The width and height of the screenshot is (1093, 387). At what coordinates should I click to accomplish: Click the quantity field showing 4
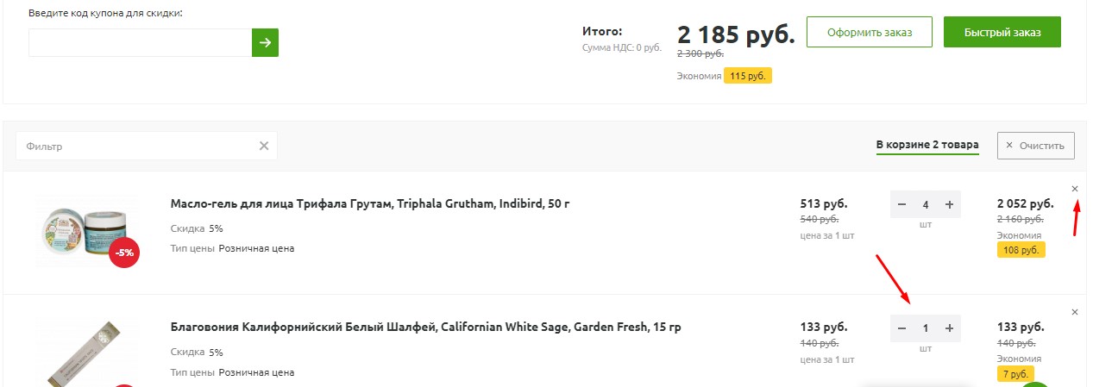pos(926,205)
